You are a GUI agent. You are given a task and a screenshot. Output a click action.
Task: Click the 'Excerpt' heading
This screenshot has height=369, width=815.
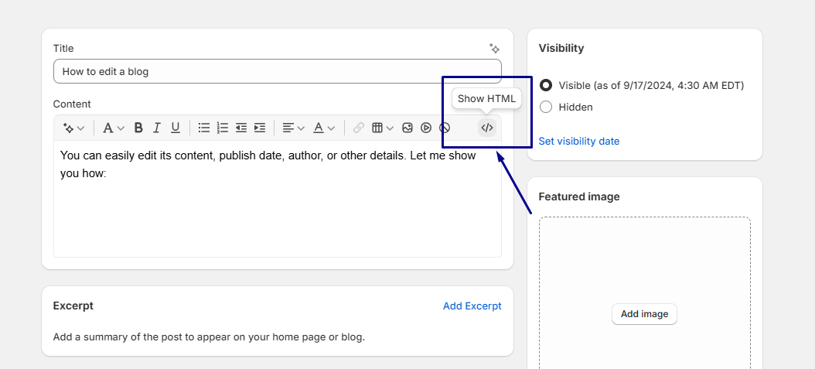73,306
